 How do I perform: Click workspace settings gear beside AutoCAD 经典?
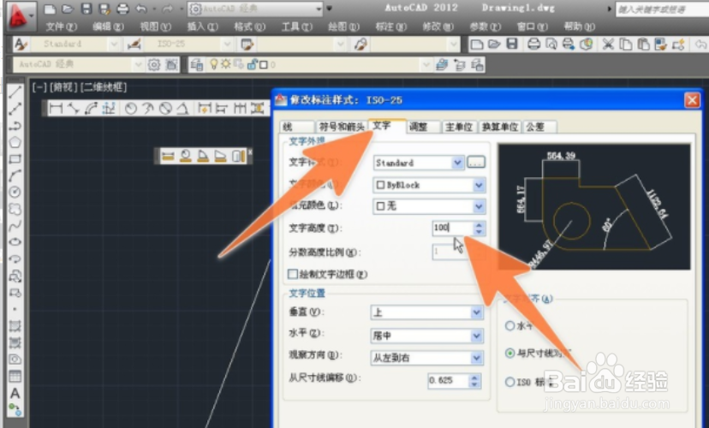pyautogui.click(x=154, y=65)
